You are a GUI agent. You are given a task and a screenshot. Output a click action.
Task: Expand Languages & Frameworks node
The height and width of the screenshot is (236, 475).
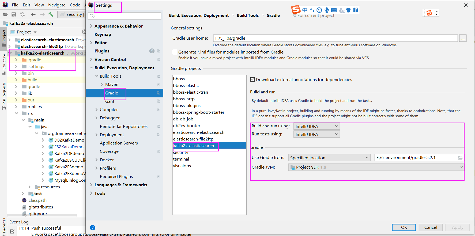tap(91, 185)
